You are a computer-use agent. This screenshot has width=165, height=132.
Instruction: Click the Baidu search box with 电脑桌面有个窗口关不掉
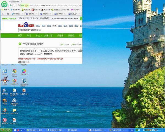50,30
